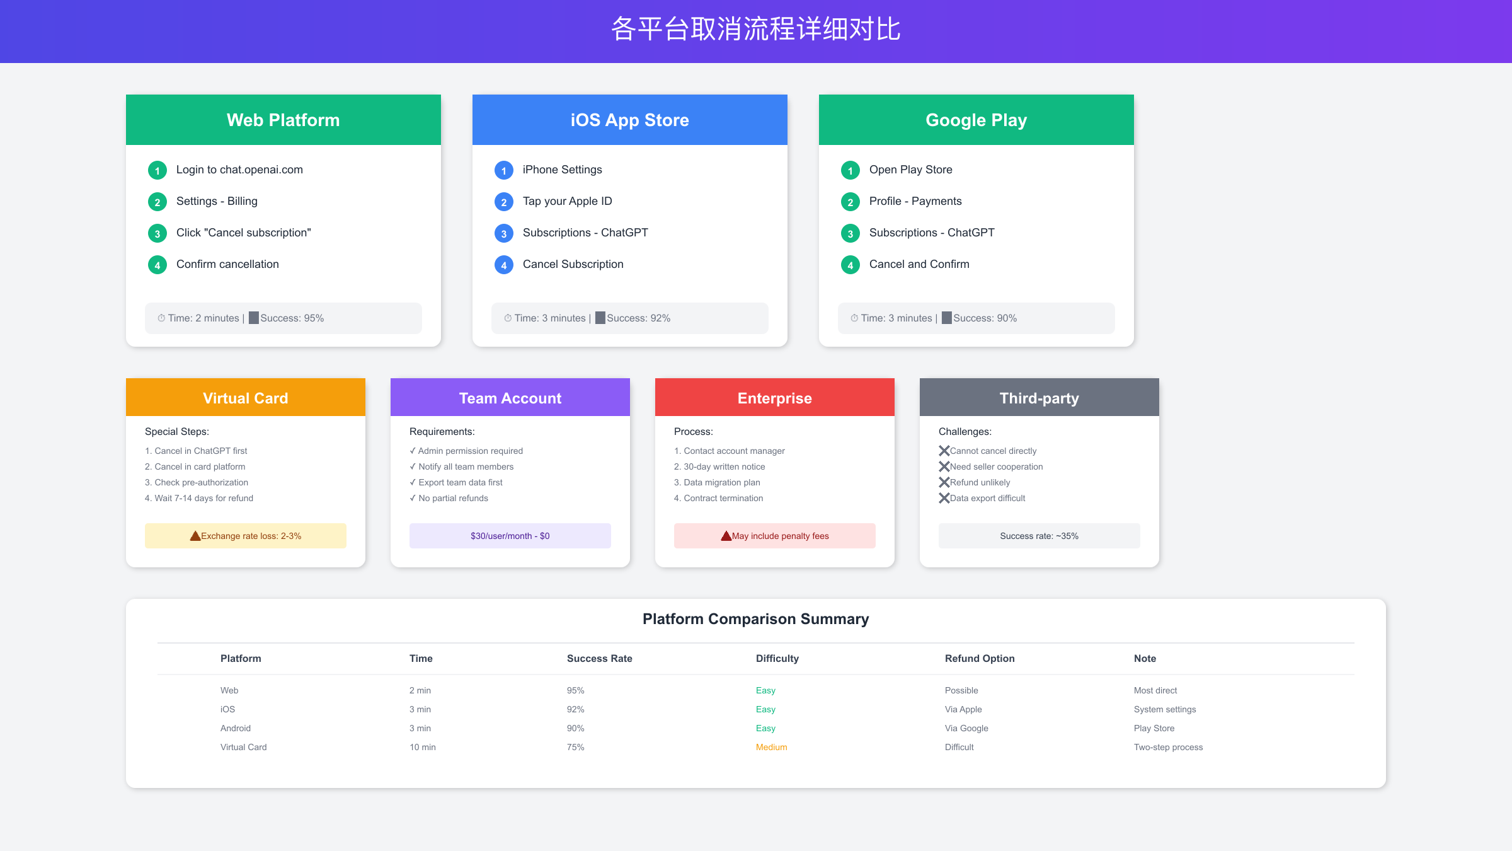Click the Easy difficulty in Web row
The image size is (1512, 851).
tap(765, 690)
